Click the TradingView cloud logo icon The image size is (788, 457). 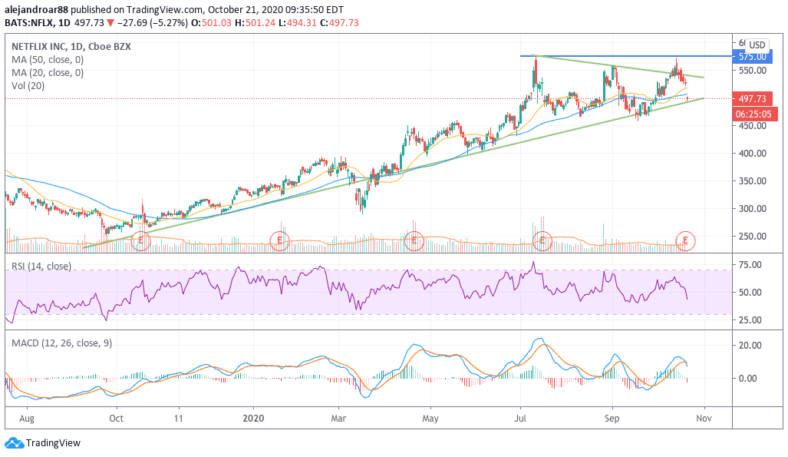click(x=14, y=443)
